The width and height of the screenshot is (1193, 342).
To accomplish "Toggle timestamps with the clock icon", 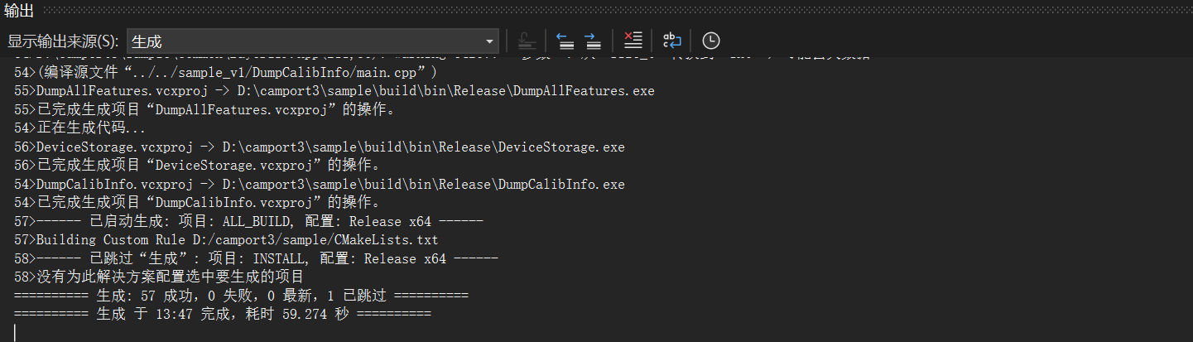I will pos(710,41).
